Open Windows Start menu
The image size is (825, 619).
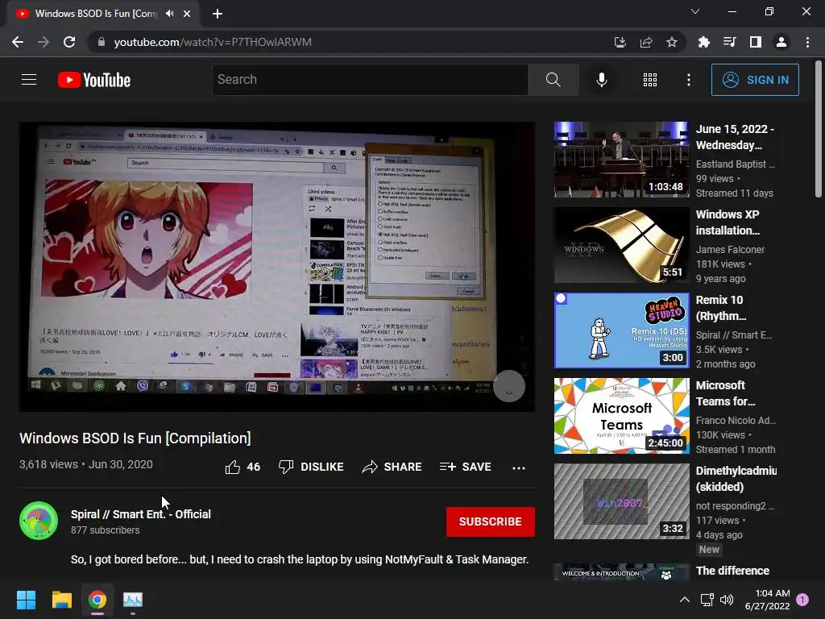(26, 600)
